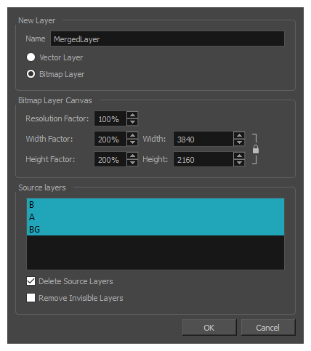The image size is (311, 351).
Task: Increase Width value 3840 with up arrow
Action: coord(239,135)
